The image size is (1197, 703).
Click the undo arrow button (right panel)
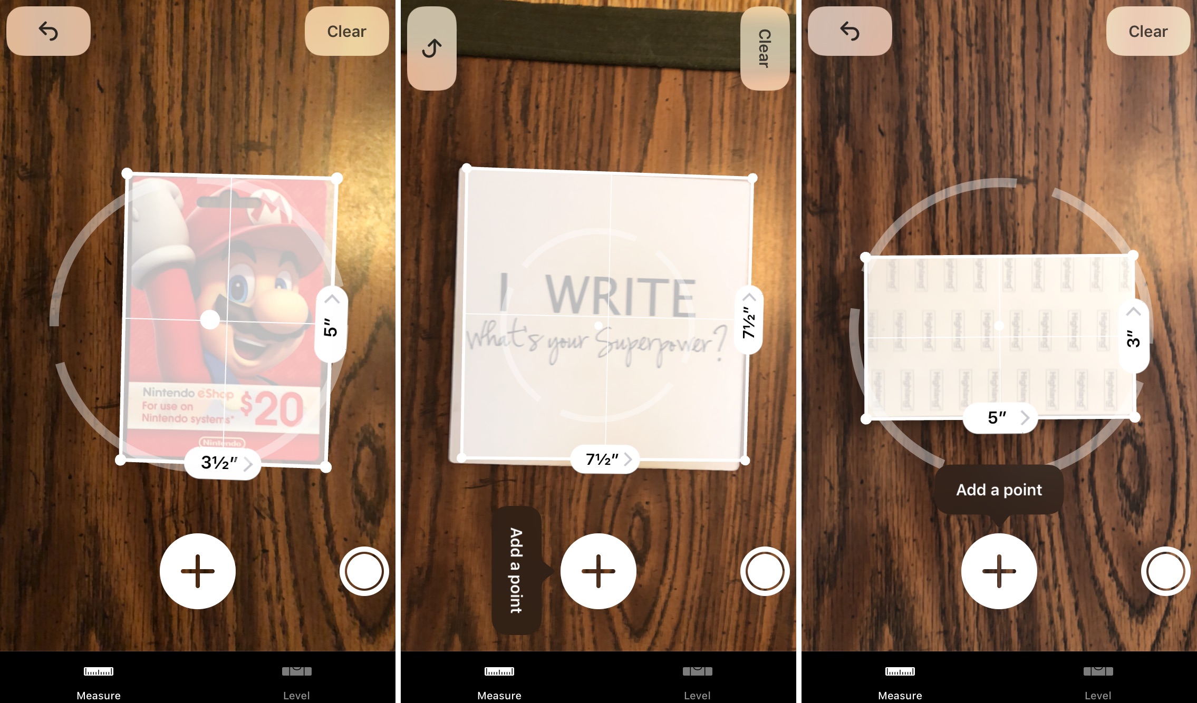(x=846, y=32)
